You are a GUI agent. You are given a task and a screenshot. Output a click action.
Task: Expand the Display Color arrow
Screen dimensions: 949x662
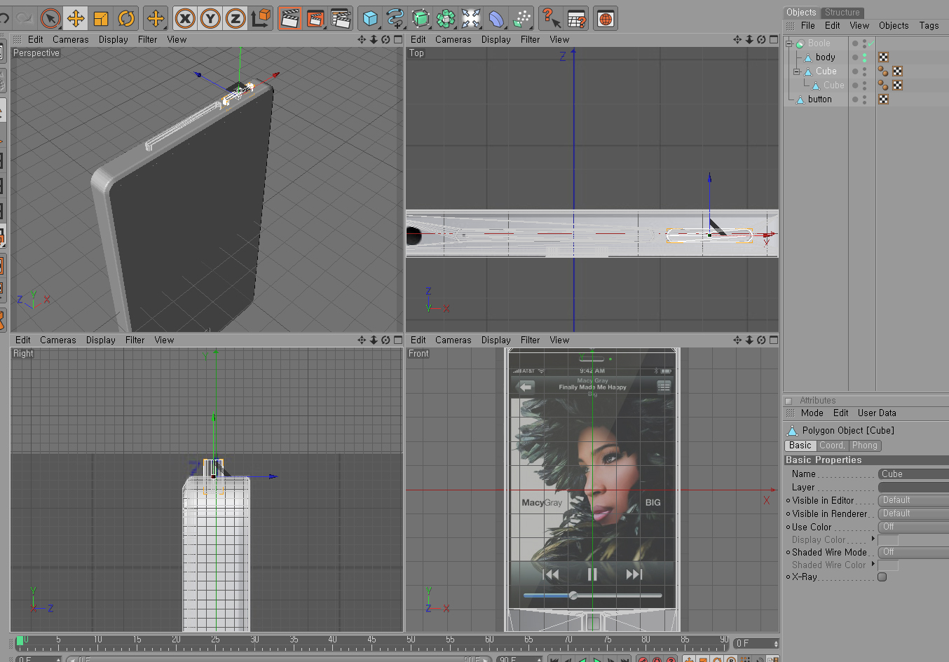coord(873,539)
